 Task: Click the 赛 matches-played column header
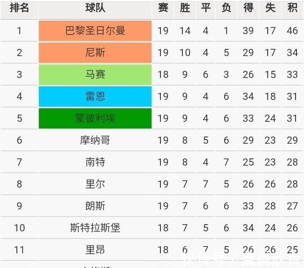tap(163, 8)
